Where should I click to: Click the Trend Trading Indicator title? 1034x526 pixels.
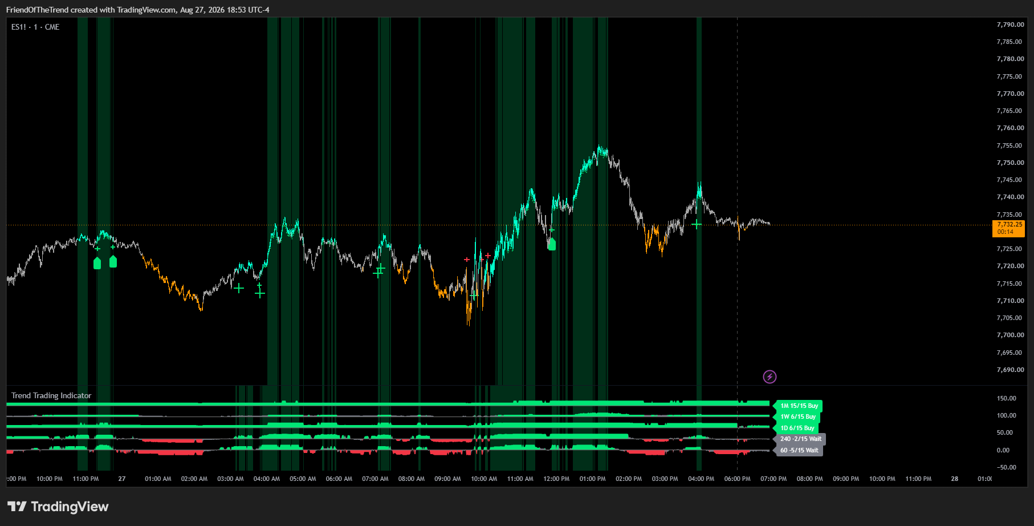click(51, 395)
